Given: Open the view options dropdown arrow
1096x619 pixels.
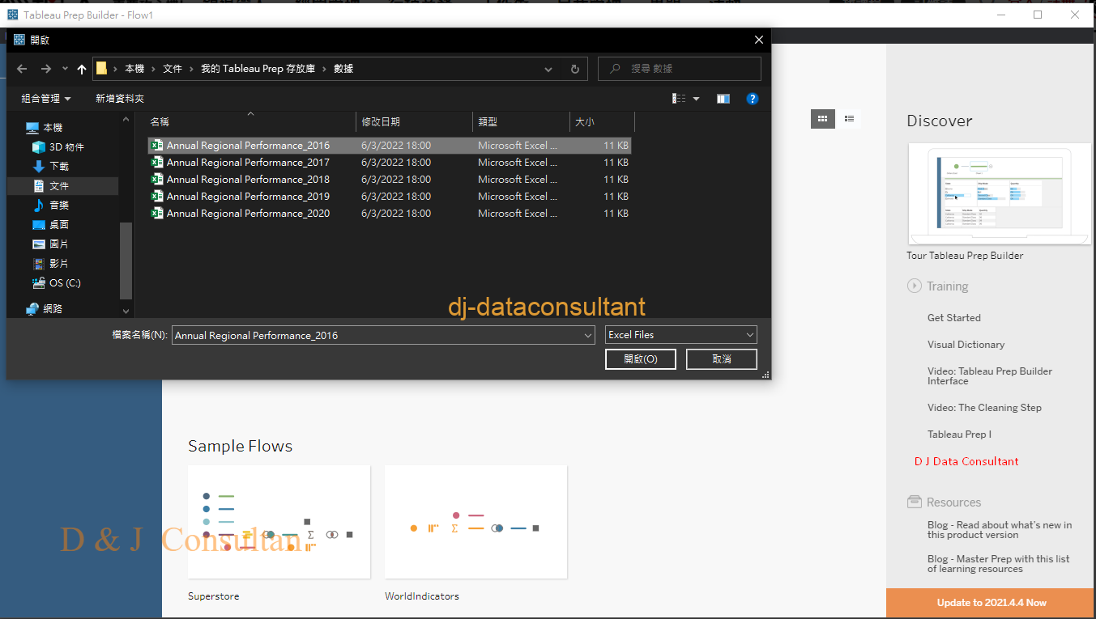Looking at the screenshot, I should (x=696, y=99).
